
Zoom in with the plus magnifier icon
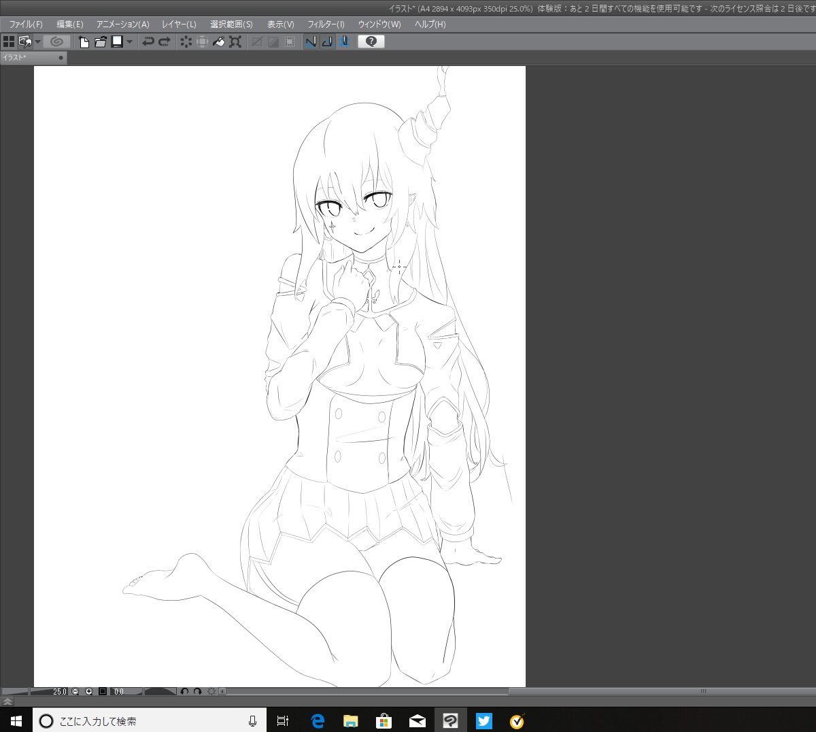(x=89, y=691)
